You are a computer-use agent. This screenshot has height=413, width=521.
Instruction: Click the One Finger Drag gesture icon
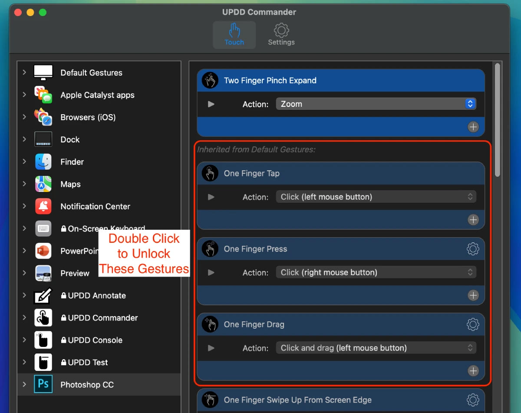pyautogui.click(x=210, y=324)
